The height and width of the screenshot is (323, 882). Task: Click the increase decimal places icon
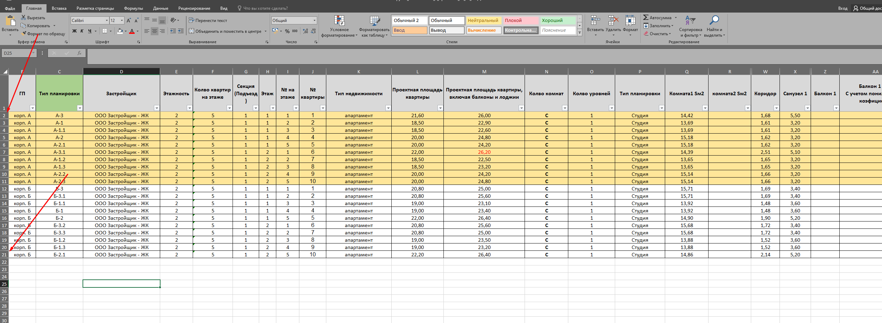[306, 31]
